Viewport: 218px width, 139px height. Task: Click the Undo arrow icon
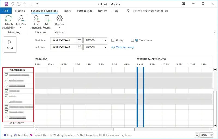tap(13, 4)
